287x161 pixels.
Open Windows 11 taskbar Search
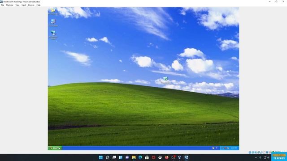[108, 157]
